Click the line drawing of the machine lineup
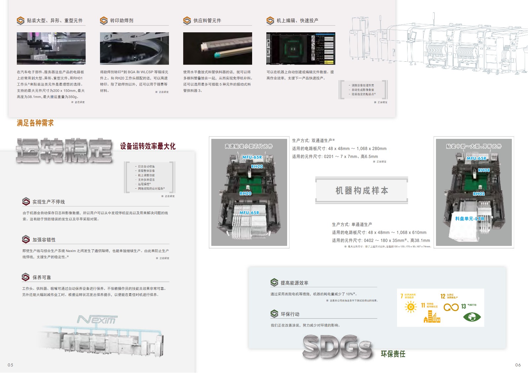Image resolution: width=528 pixels, height=373 pixels. (438, 43)
